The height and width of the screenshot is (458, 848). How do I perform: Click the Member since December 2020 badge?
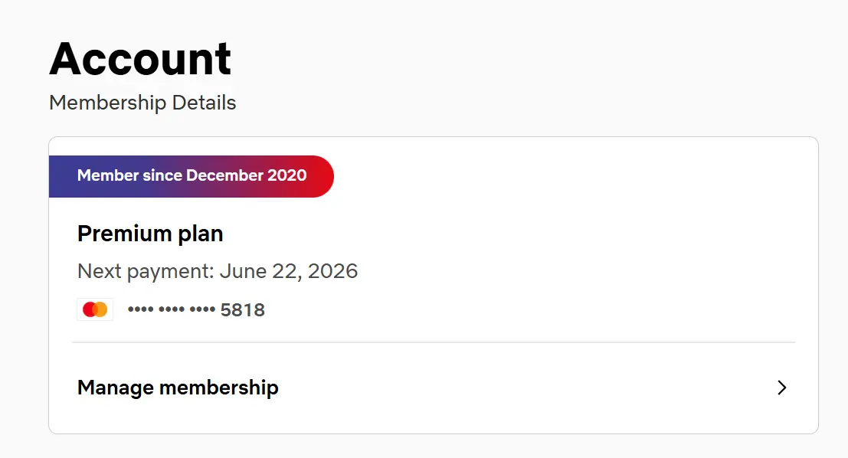(191, 176)
